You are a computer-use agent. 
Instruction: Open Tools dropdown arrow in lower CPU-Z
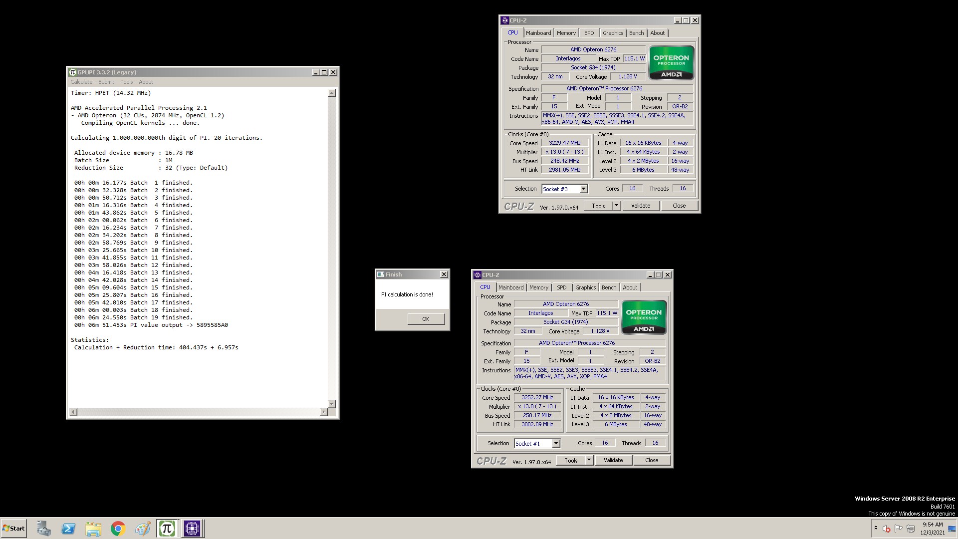pos(589,460)
